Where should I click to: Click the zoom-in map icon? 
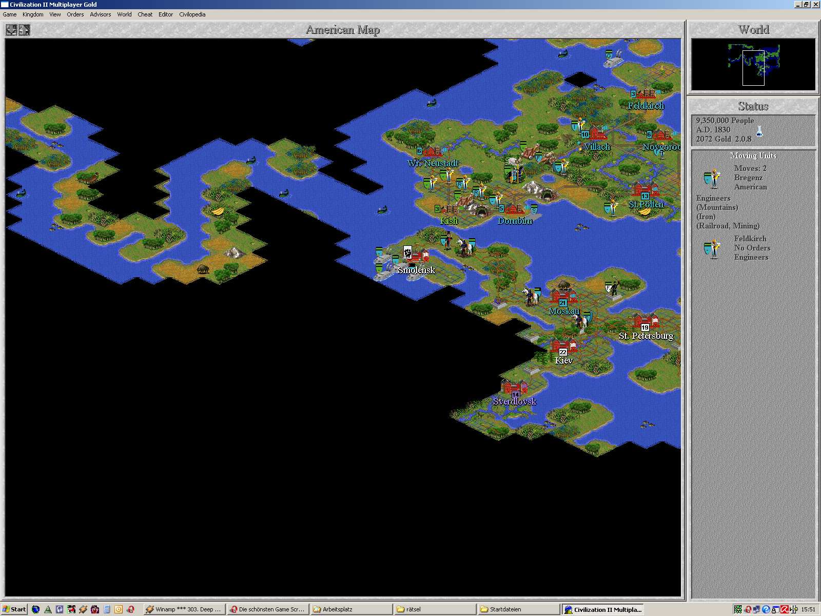[x=24, y=30]
